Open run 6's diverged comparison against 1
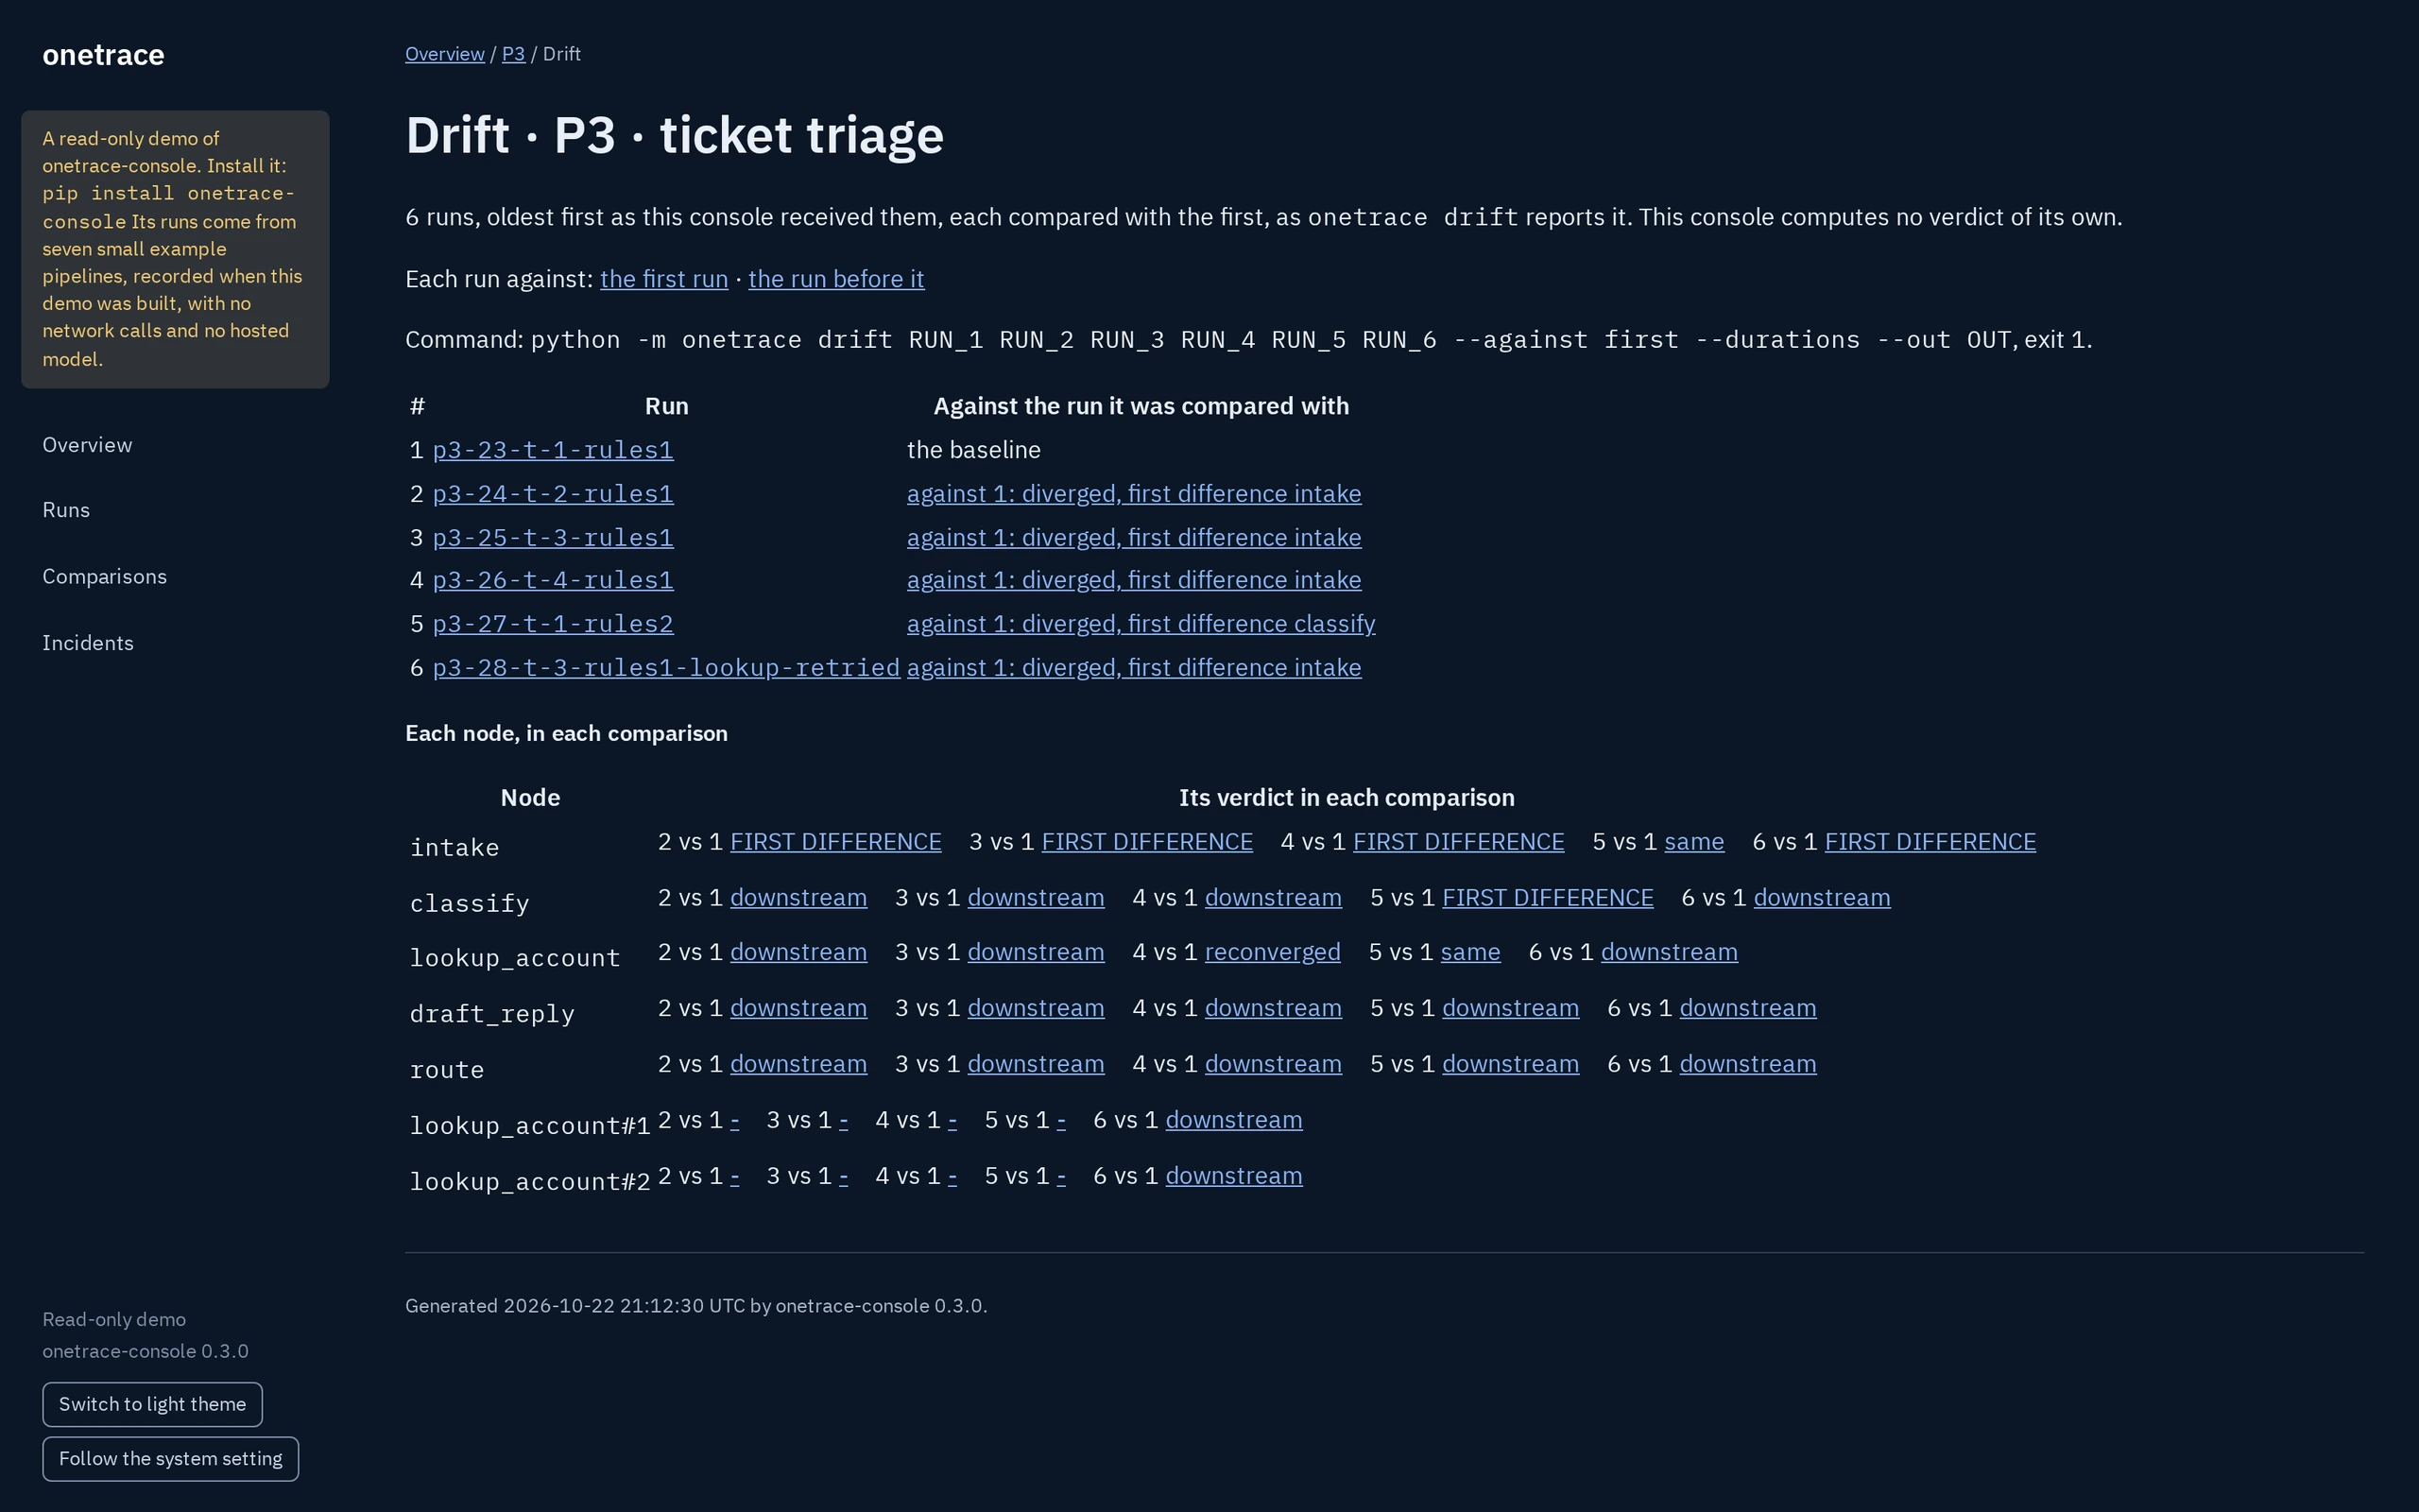This screenshot has height=1512, width=2419. [x=1134, y=668]
